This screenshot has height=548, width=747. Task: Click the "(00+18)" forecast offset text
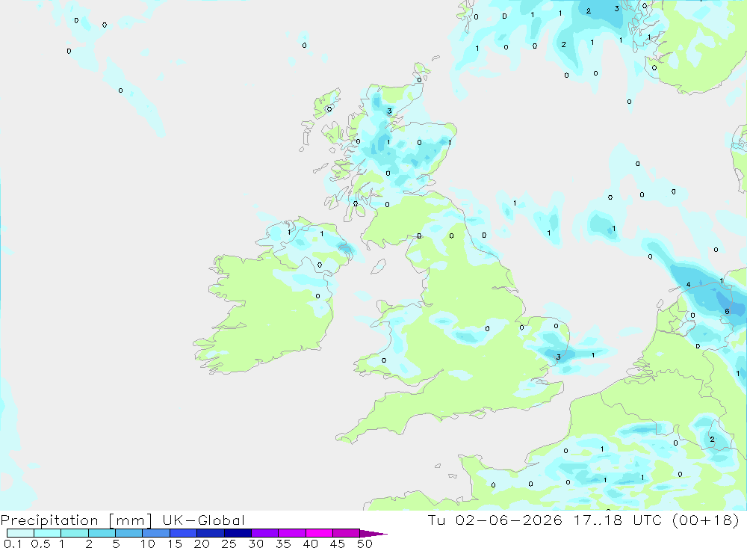click(706, 520)
